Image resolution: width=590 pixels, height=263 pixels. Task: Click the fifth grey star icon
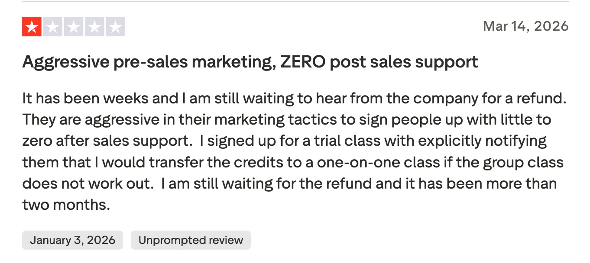115,27
